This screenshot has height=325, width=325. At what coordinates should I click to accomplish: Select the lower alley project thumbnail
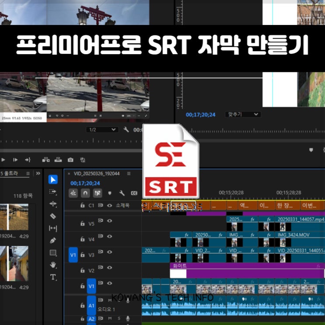14,263
